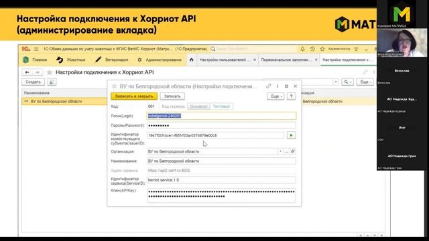This screenshot has width=429, height=241.
Task: Open the Ветеринария section
Action: (x=112, y=60)
